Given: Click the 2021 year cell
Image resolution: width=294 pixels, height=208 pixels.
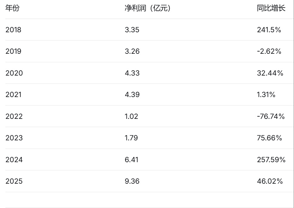Looking at the screenshot, I should pos(13,95).
